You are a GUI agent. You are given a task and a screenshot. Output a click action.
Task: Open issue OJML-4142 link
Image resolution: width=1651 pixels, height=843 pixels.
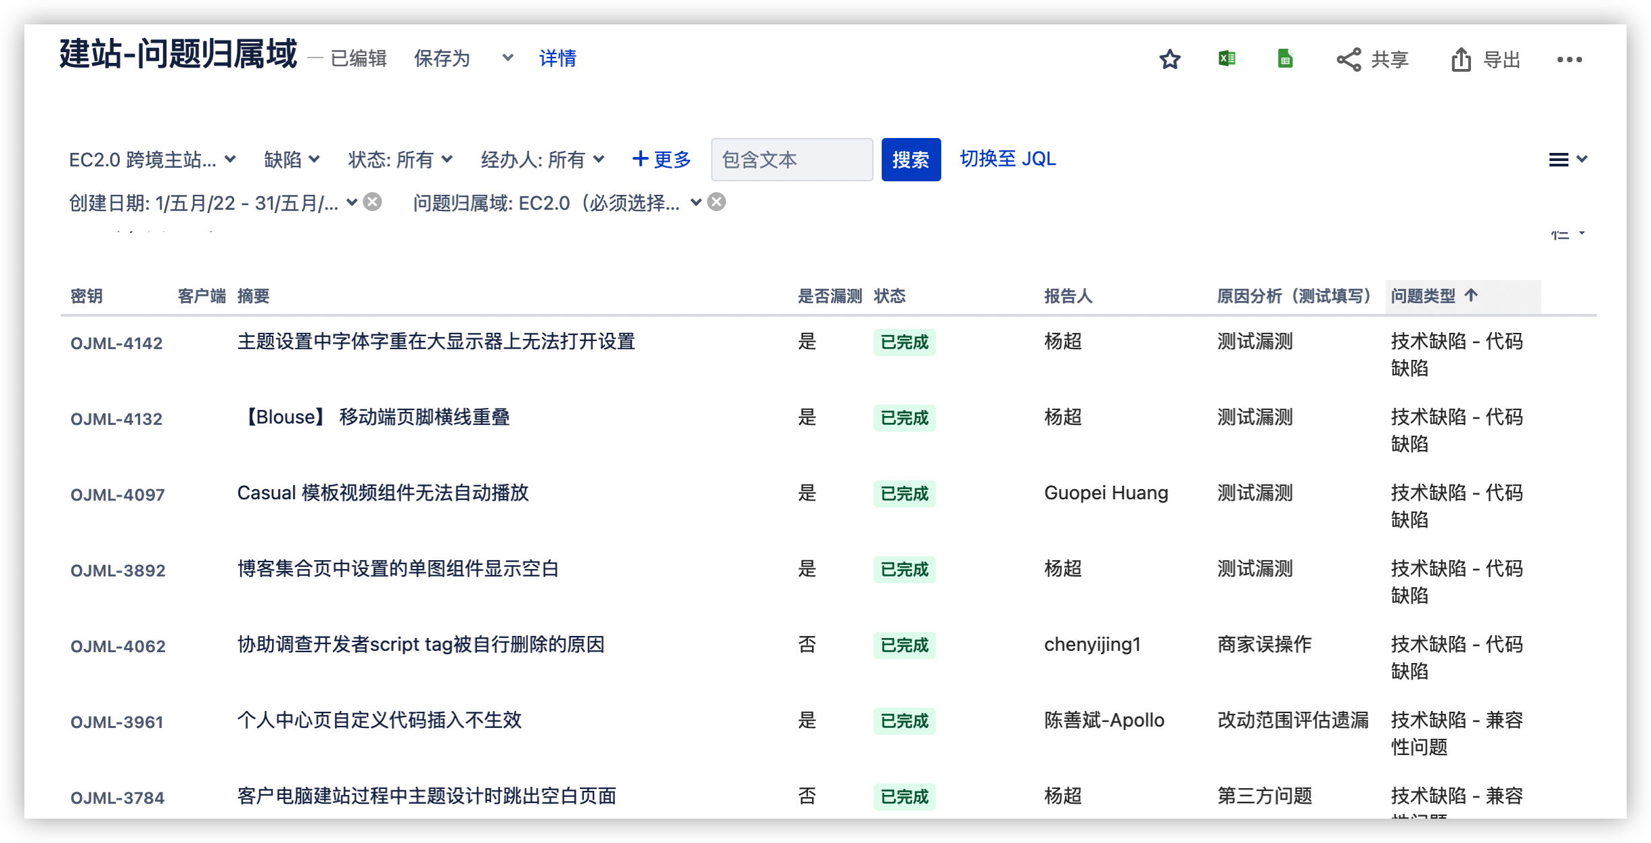116,343
